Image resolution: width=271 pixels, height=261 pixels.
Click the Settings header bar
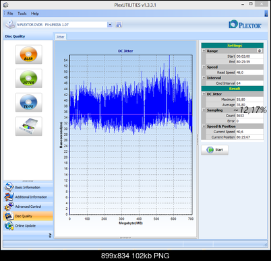click(x=233, y=46)
